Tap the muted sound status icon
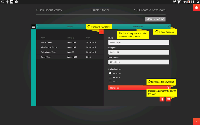 pos(175,2)
